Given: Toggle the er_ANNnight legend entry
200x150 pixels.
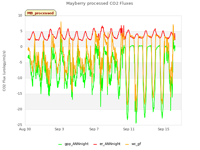Looking at the screenshot, I should tap(107, 144).
